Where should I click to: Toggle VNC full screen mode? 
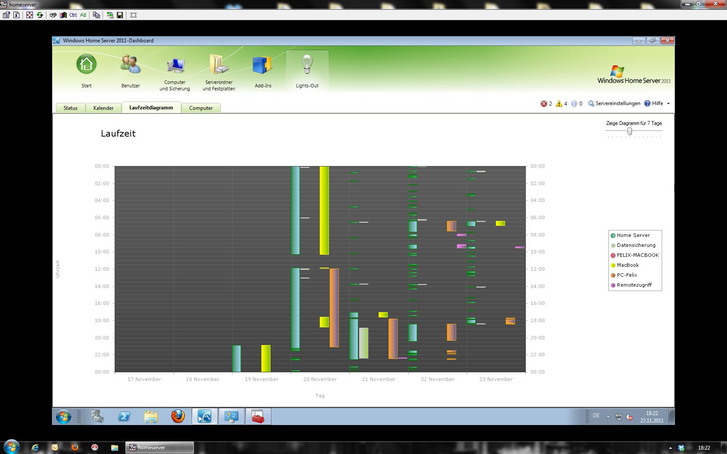(29, 15)
